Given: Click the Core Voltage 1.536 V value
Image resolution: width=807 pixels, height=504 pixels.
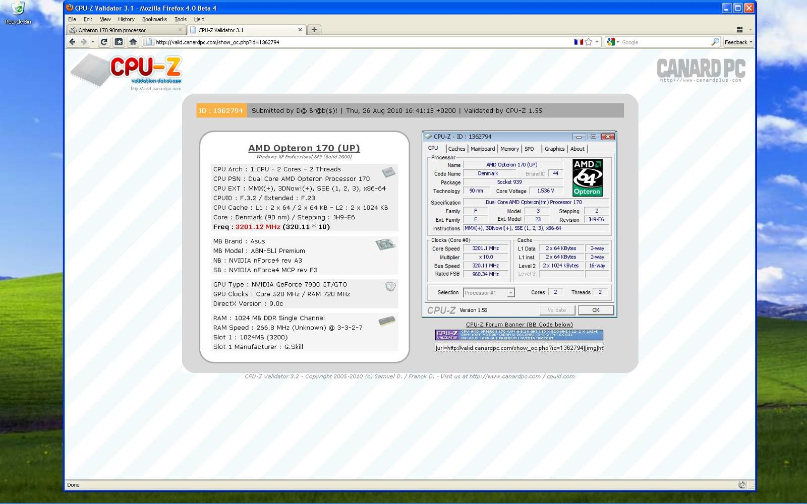Looking at the screenshot, I should pos(546,191).
